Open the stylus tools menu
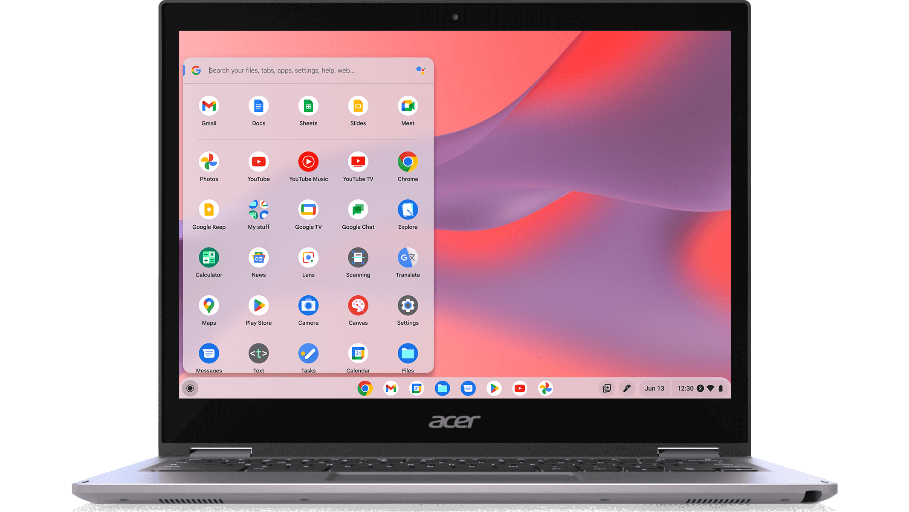 point(627,388)
